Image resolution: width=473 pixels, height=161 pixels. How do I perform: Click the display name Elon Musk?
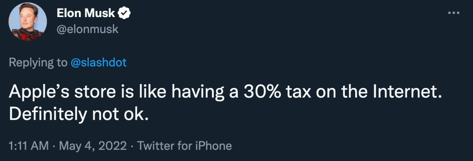point(86,14)
